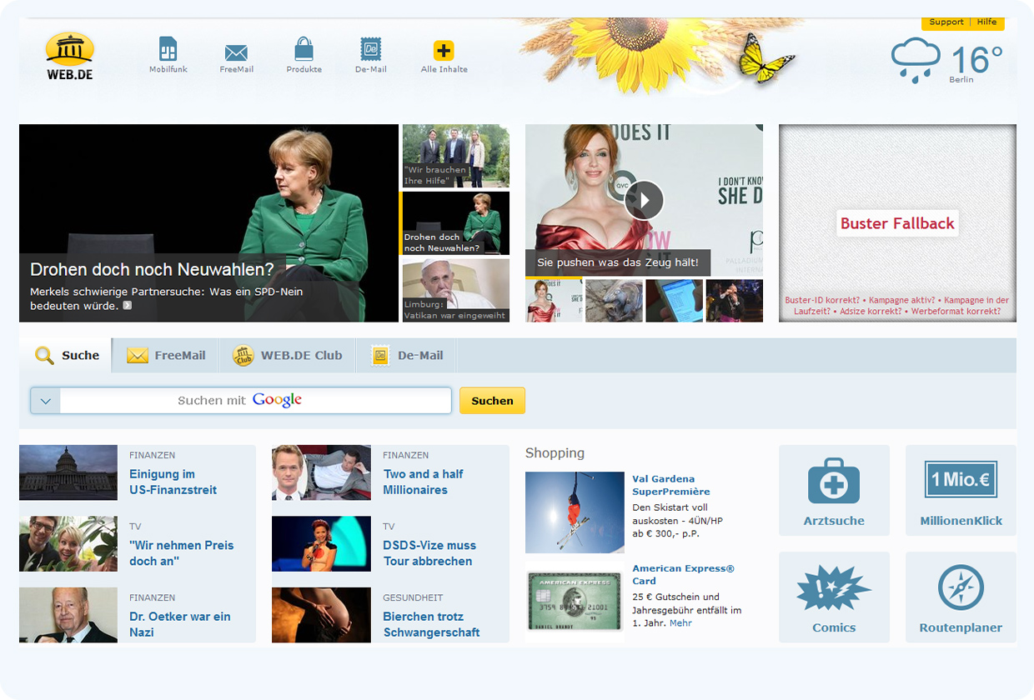The width and height of the screenshot is (1034, 700).
Task: Expand the search options dropdown arrow
Action: pos(45,400)
